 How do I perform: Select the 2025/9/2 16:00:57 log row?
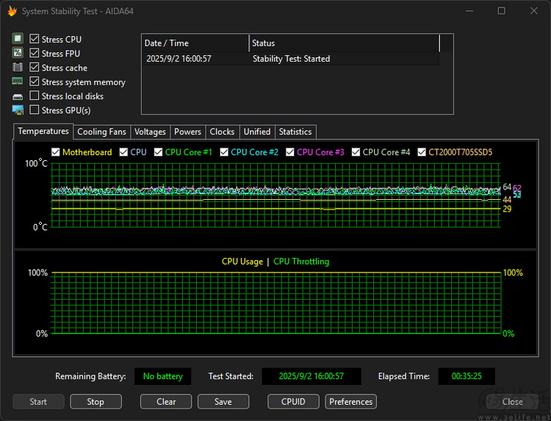point(291,59)
